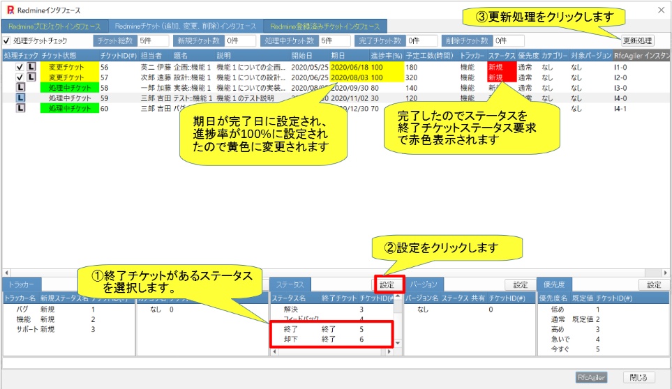Click 設定 button in the バージョン panel
This screenshot has height=389, width=672.
point(521,284)
